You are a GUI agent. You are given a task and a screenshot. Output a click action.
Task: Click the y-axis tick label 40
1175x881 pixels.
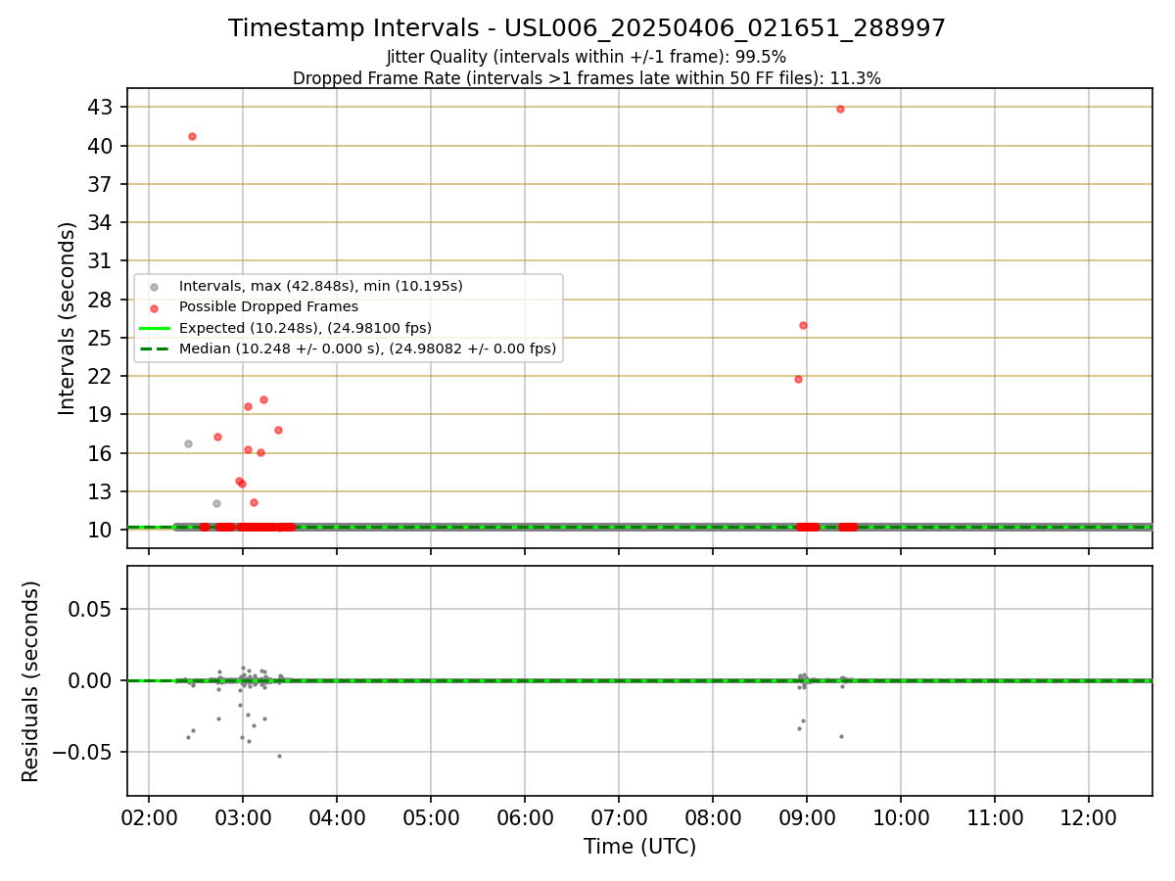102,146
